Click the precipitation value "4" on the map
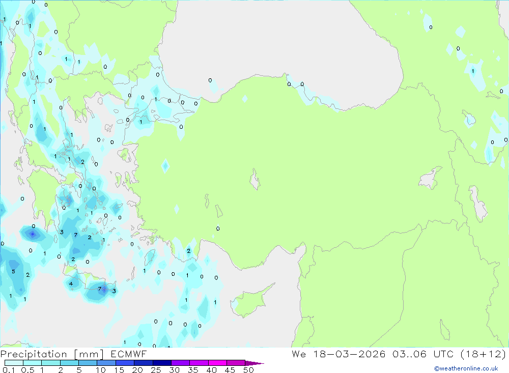Screen dimensions: 509x373 point(71,284)
